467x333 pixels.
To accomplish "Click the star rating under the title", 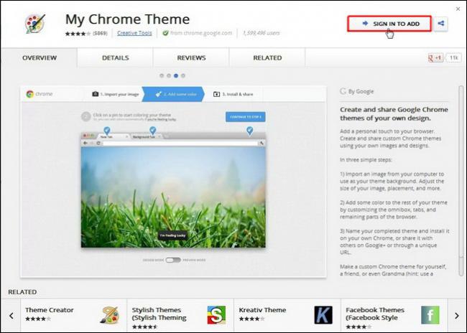I will click(78, 33).
